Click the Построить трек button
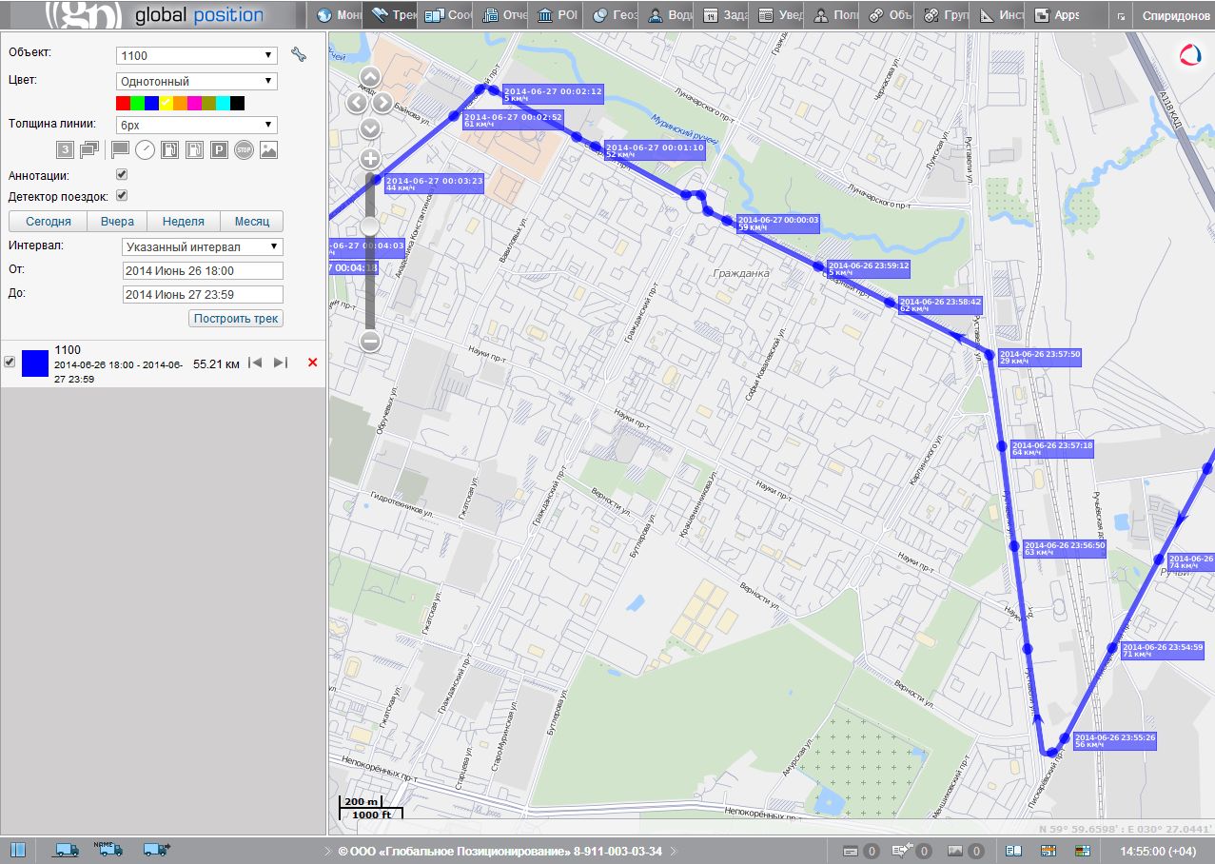Viewport: 1215px width, 864px height. coord(236,319)
